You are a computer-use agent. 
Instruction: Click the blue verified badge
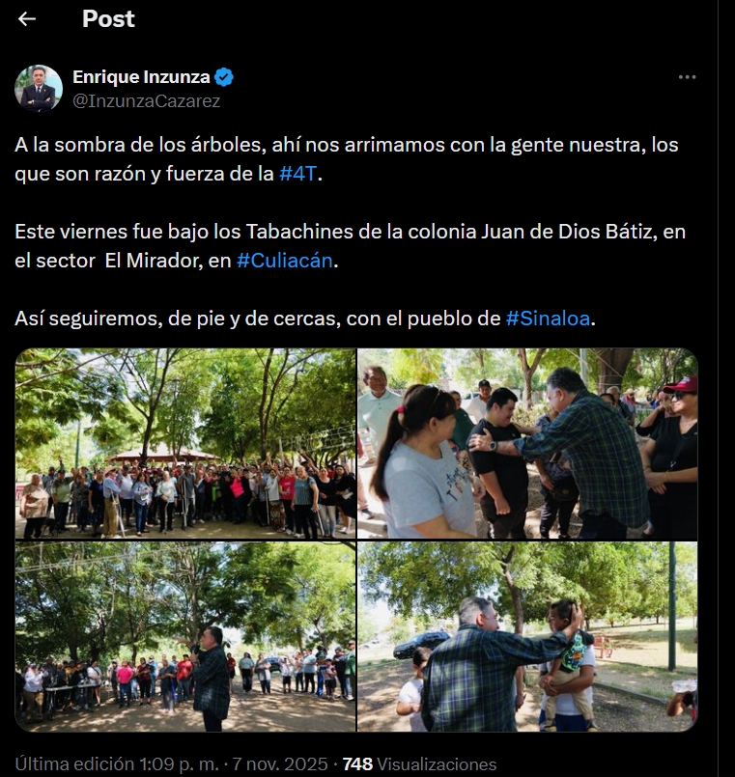[x=224, y=77]
